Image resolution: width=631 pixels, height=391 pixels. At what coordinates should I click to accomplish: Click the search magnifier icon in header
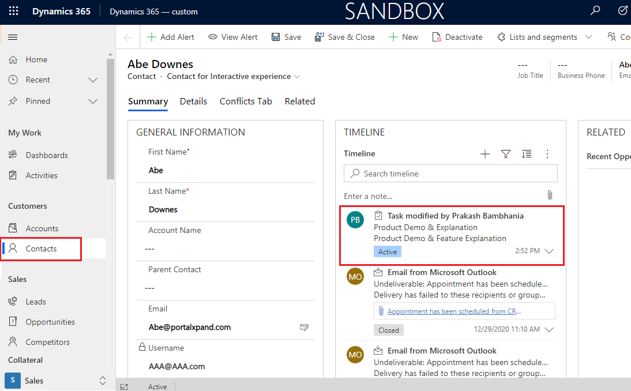tap(595, 11)
